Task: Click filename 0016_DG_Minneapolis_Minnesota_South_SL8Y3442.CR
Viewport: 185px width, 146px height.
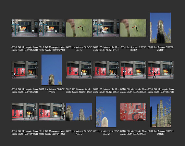Action: (x=52, y=133)
